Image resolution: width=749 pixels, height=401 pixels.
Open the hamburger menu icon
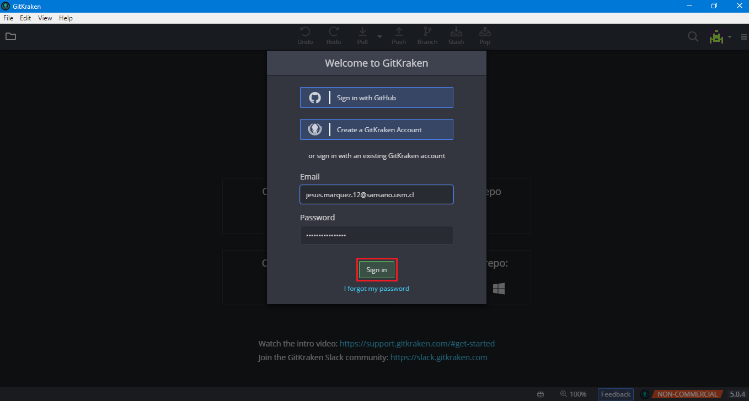(x=743, y=37)
